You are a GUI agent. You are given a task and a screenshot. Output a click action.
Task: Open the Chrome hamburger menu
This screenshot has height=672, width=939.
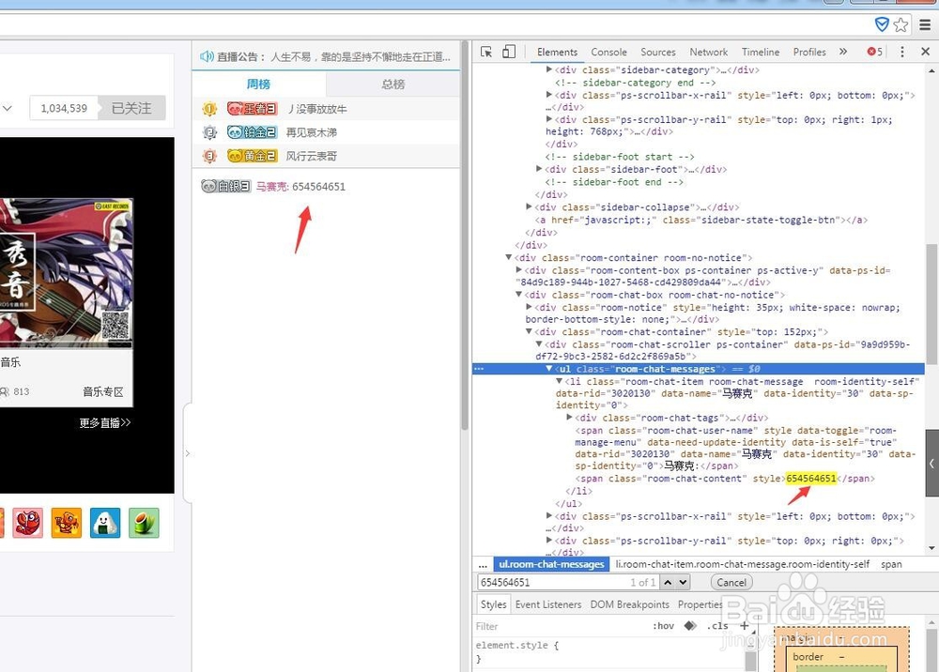925,24
